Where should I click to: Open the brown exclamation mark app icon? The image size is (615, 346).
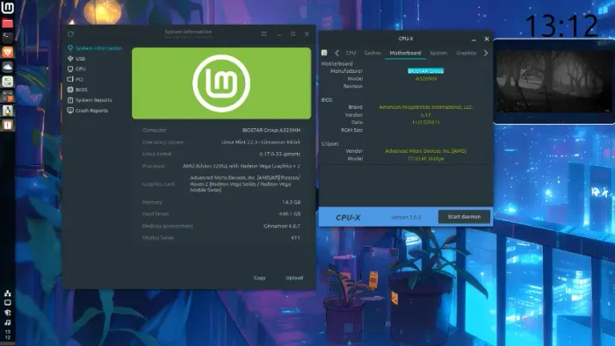pyautogui.click(x=7, y=125)
